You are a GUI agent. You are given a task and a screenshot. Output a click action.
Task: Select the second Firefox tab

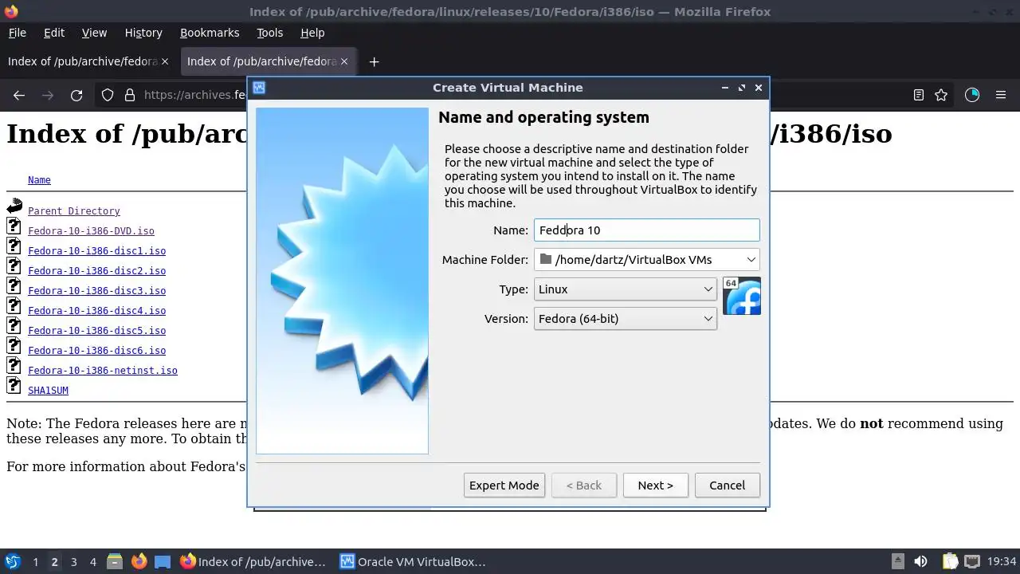(268, 61)
